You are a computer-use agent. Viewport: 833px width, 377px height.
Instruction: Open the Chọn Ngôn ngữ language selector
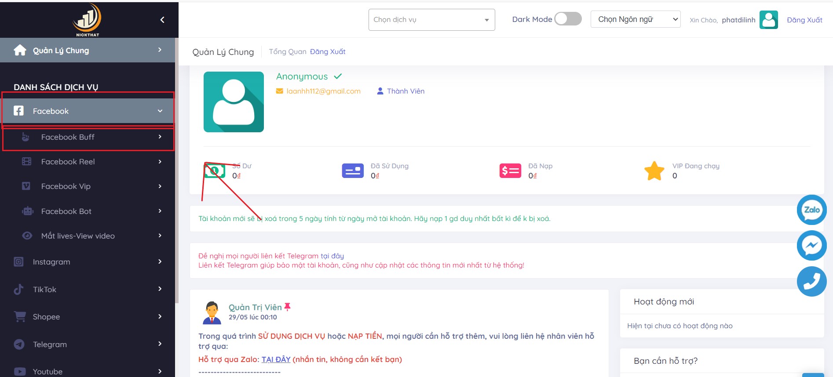pyautogui.click(x=635, y=19)
